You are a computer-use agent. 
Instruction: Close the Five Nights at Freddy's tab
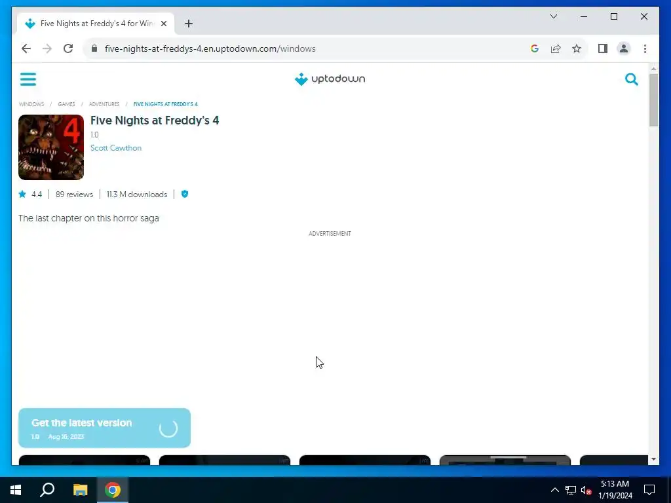(163, 24)
